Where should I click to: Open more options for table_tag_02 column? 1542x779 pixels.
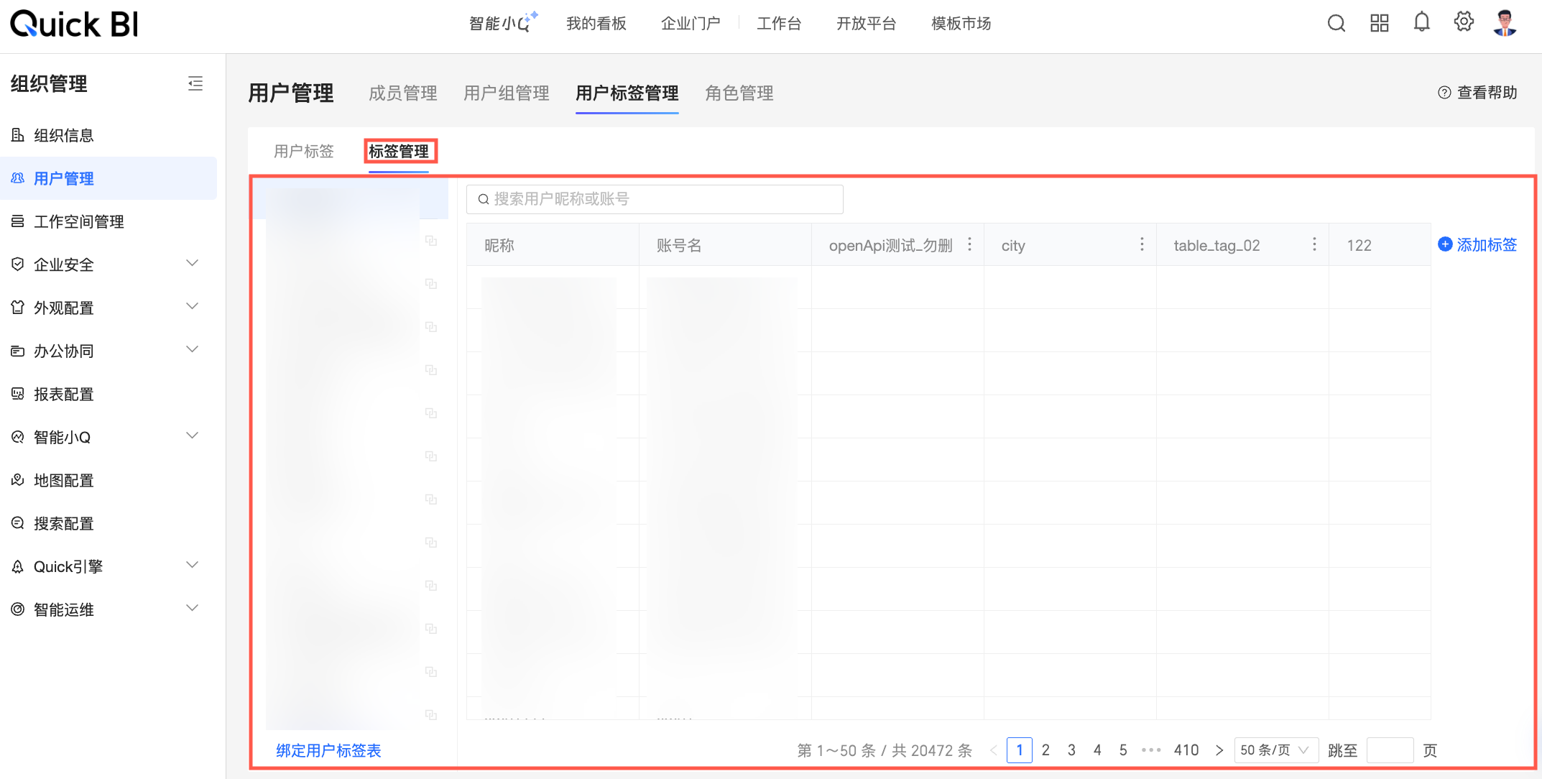[x=1314, y=244]
